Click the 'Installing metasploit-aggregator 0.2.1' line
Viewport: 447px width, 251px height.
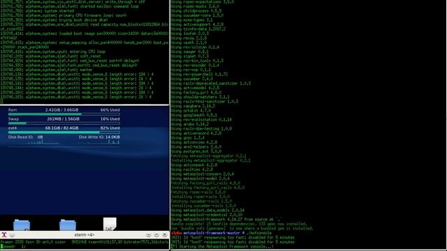pyautogui.click(x=211, y=160)
